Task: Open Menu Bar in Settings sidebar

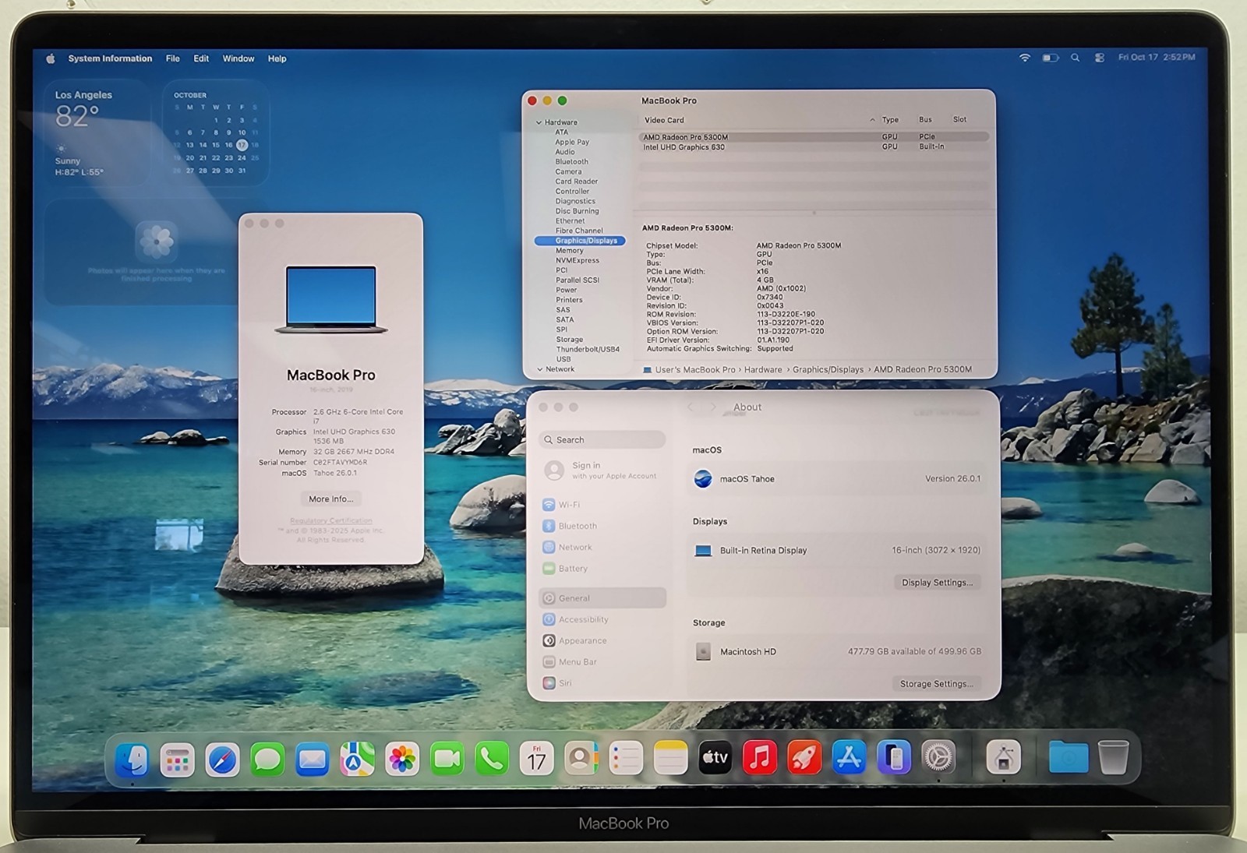Action: [602, 662]
